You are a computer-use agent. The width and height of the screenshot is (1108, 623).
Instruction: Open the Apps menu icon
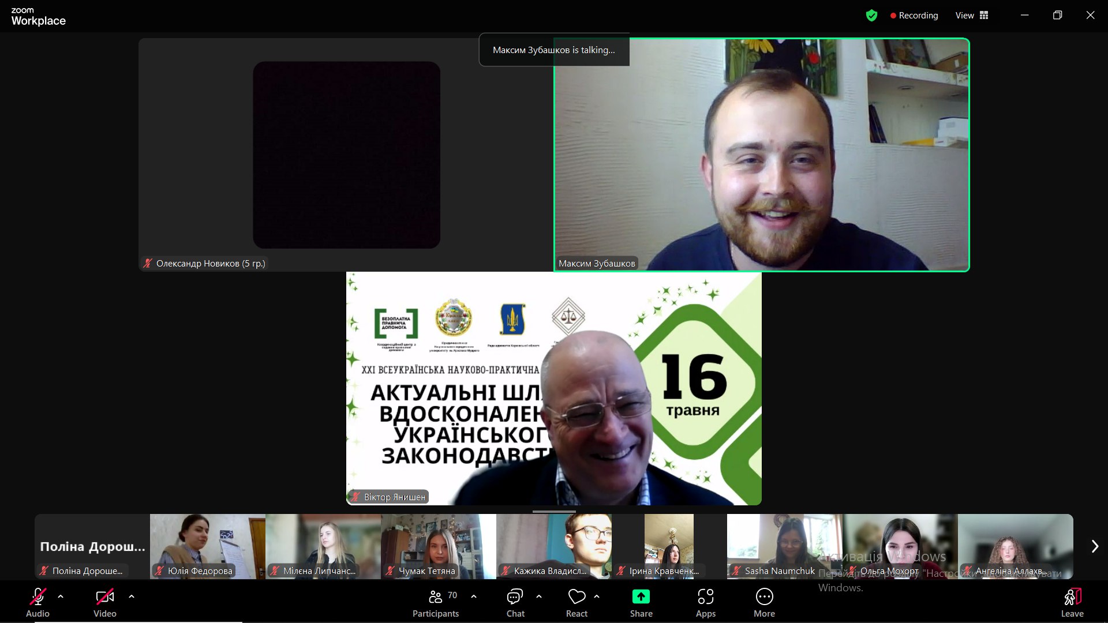(x=705, y=596)
